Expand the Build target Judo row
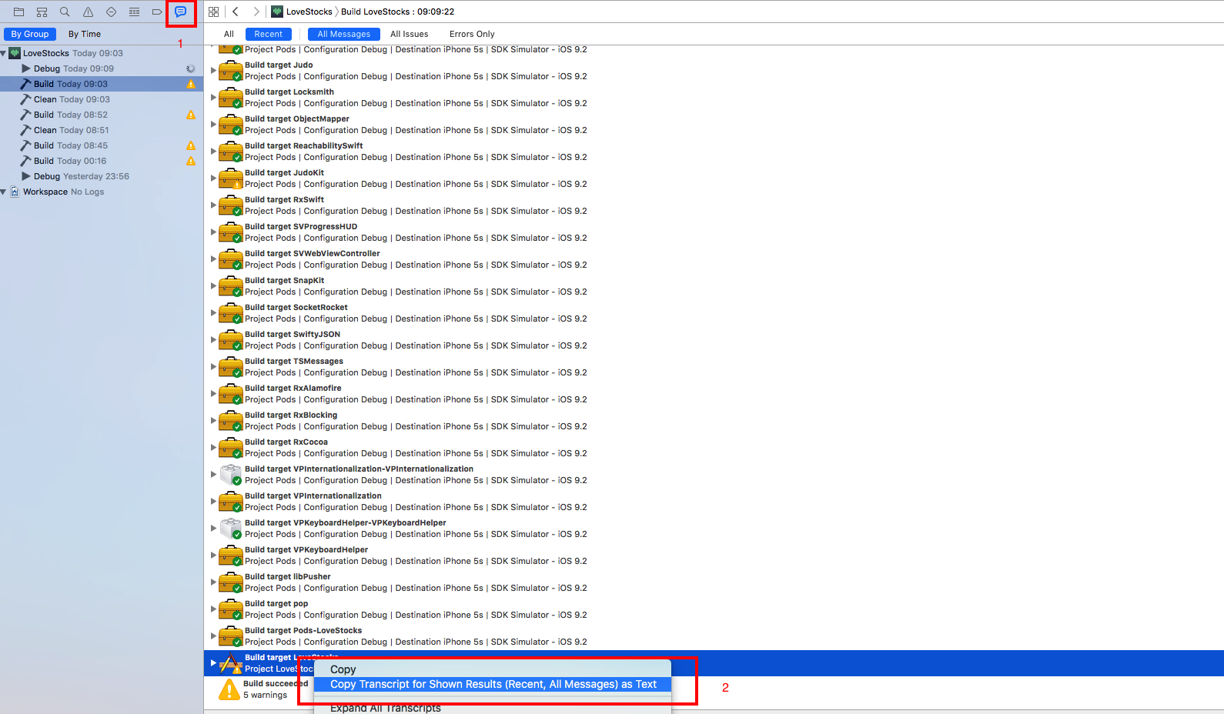Image resolution: width=1224 pixels, height=714 pixels. tap(213, 70)
